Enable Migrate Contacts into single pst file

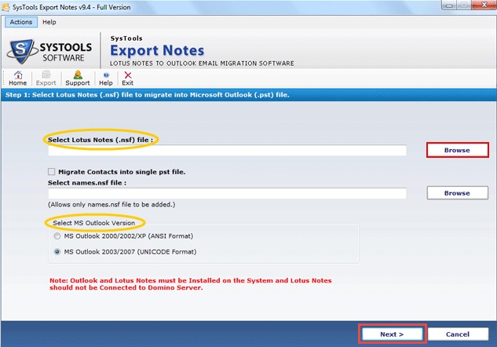(x=52, y=171)
